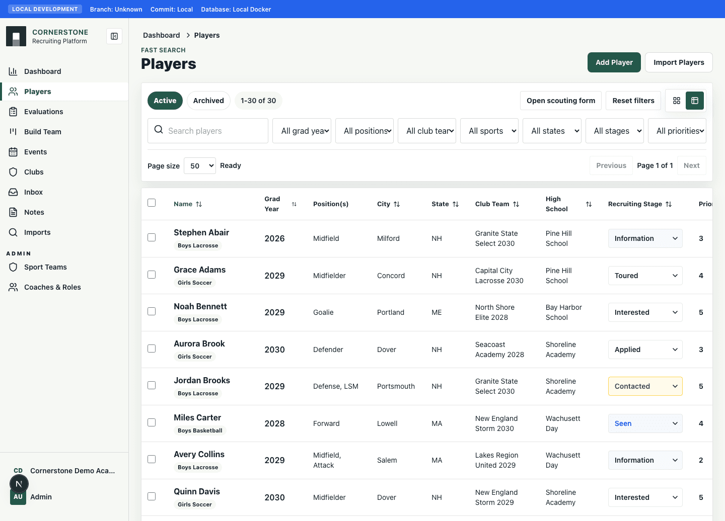Click the Cornerstone logo image
725x521 pixels.
click(16, 36)
